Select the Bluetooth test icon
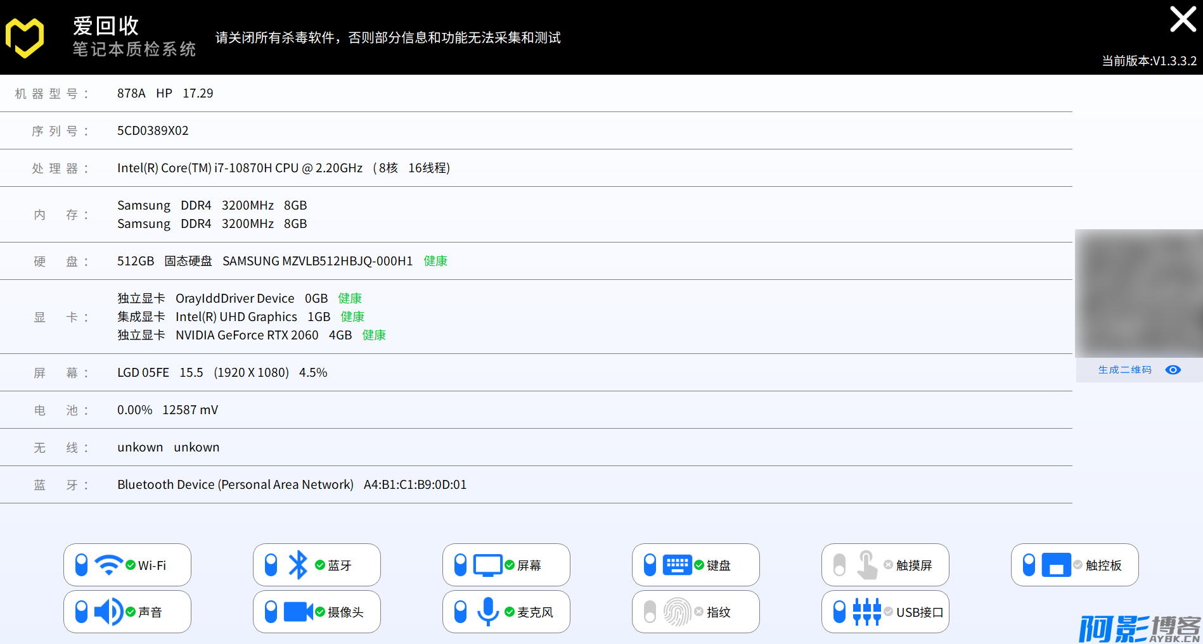Viewport: 1203px width, 644px height. (298, 565)
